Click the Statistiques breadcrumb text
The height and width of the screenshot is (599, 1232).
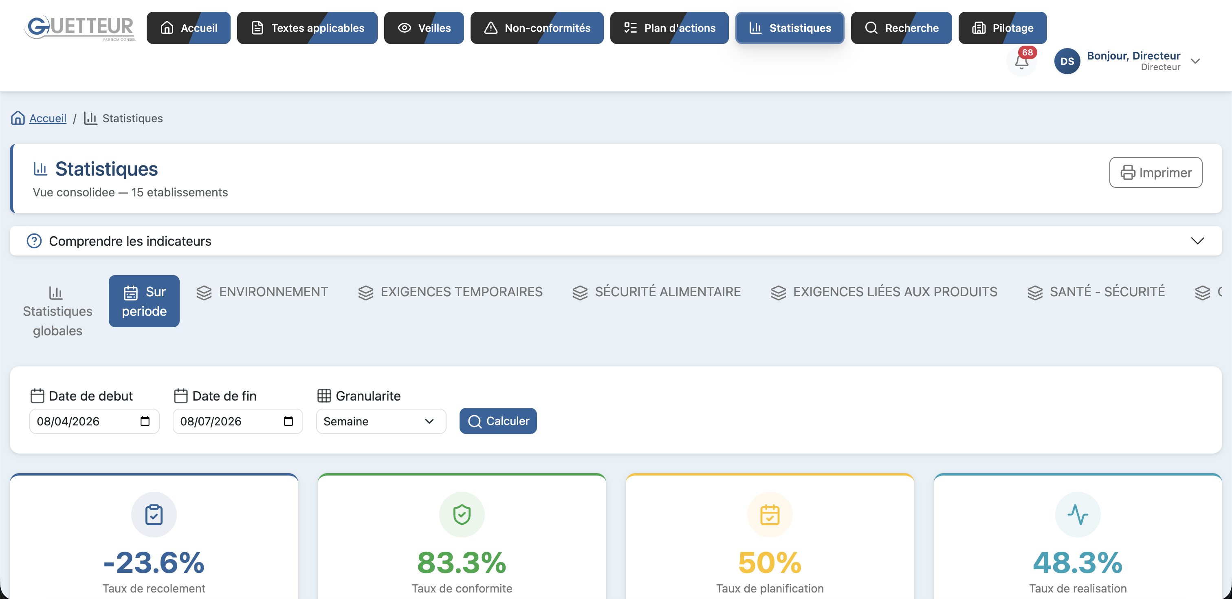[132, 118]
